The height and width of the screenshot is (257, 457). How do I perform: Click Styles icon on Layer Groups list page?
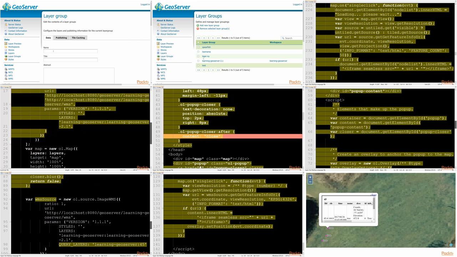pos(158,60)
